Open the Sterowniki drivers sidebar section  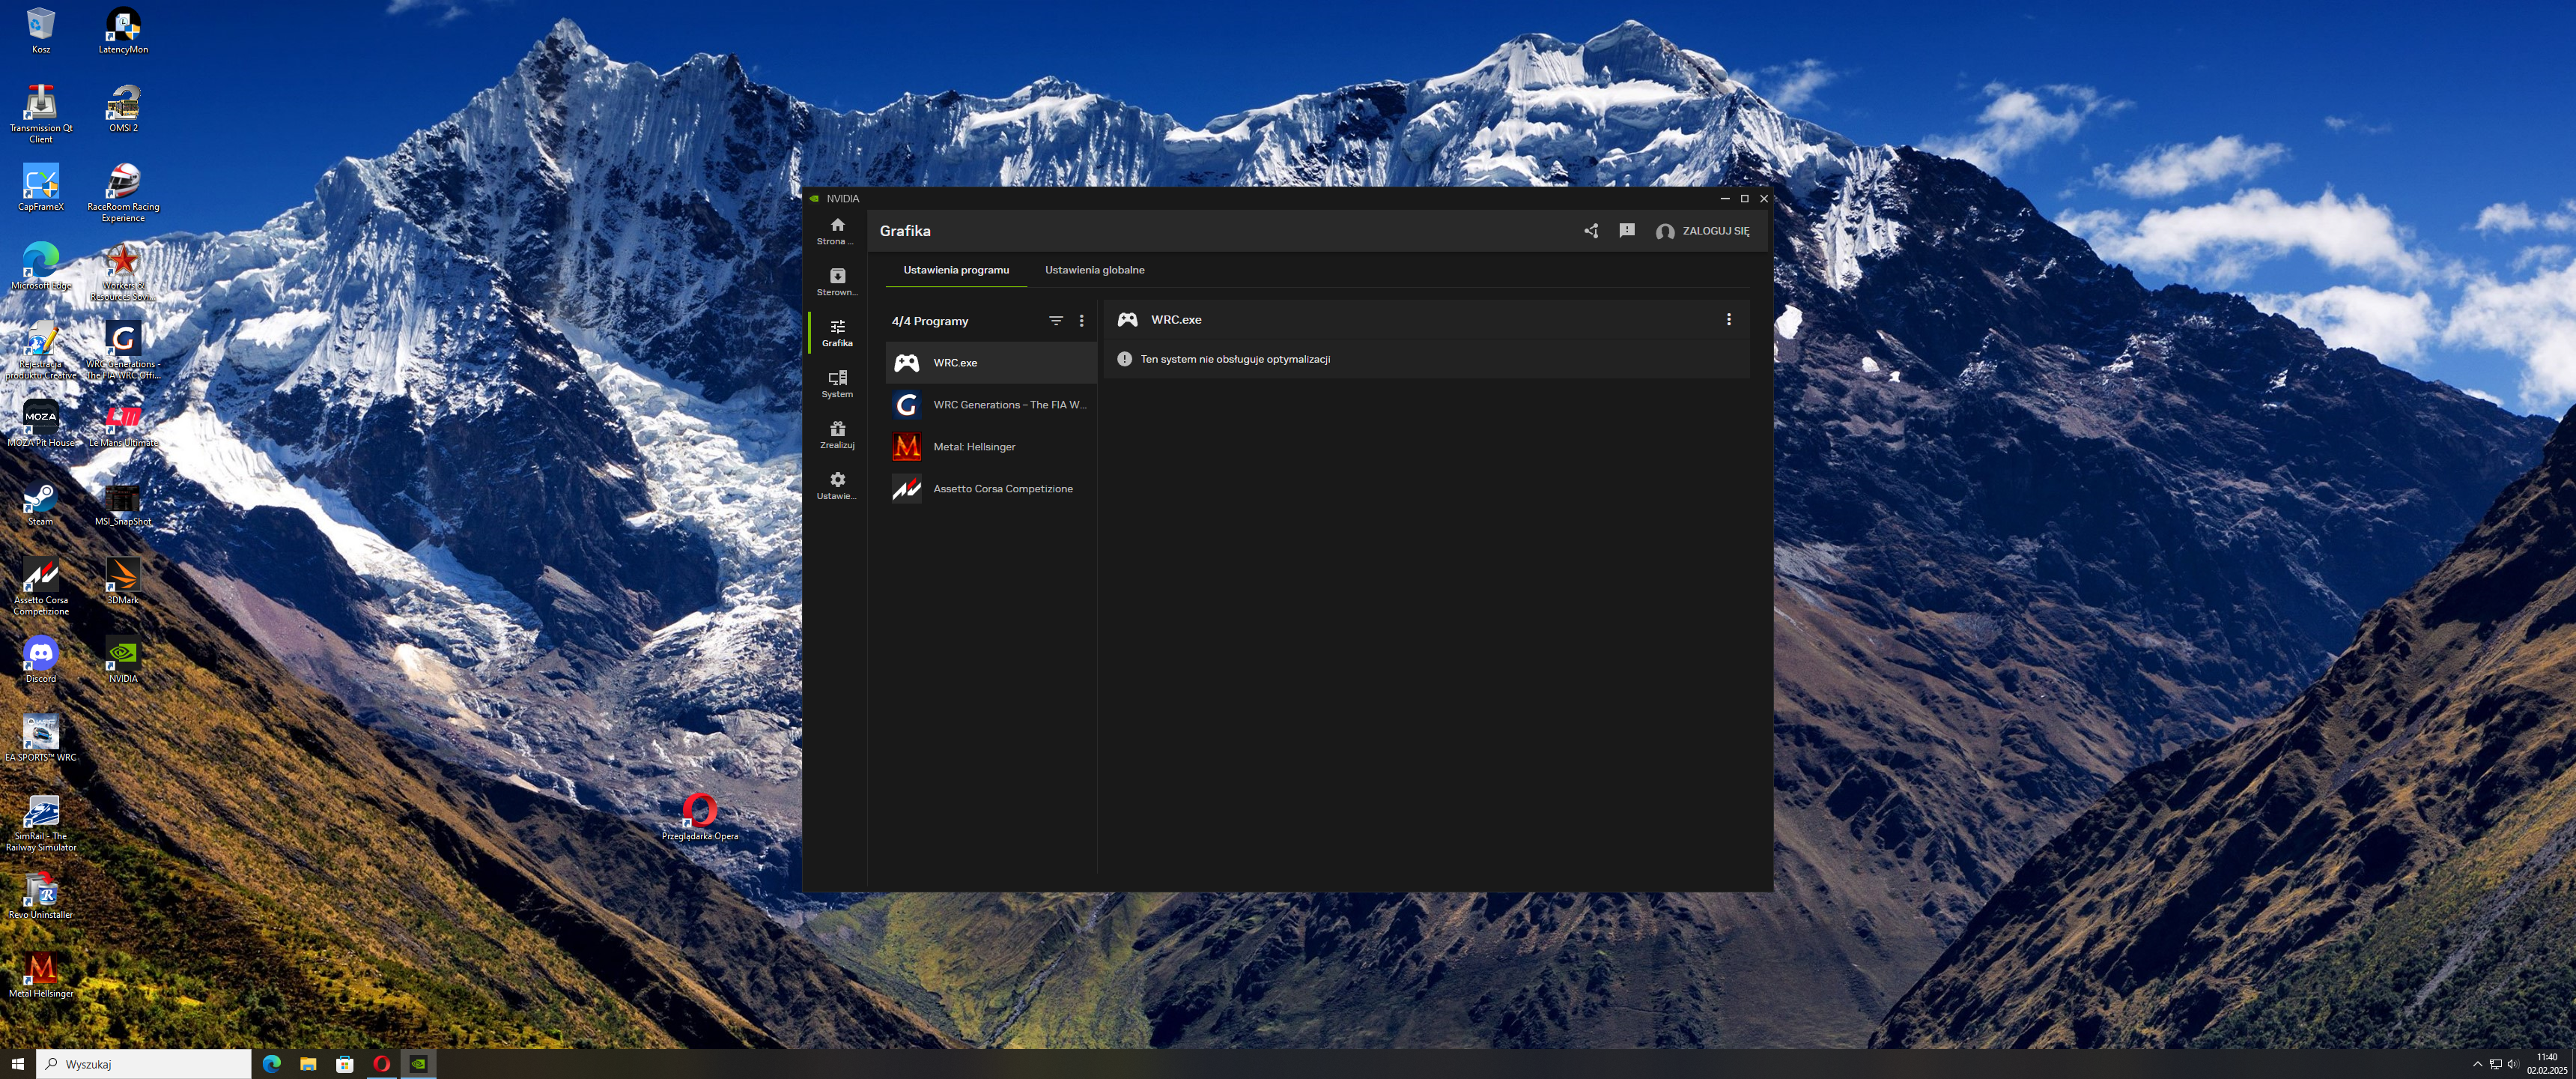(837, 281)
